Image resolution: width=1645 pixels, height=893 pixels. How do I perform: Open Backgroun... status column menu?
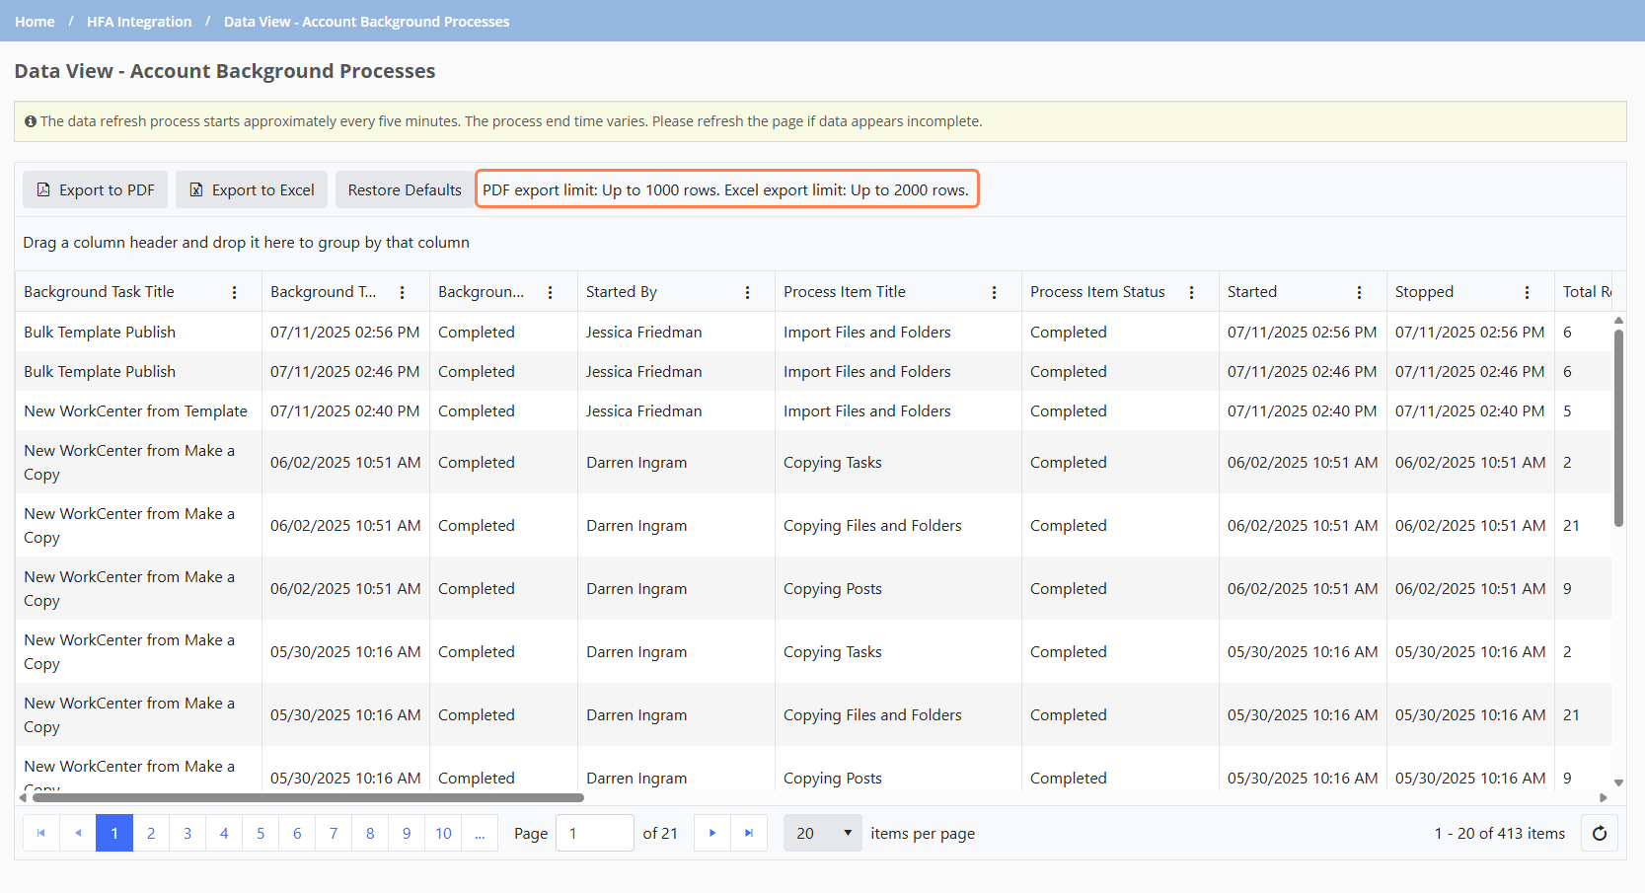tap(550, 292)
